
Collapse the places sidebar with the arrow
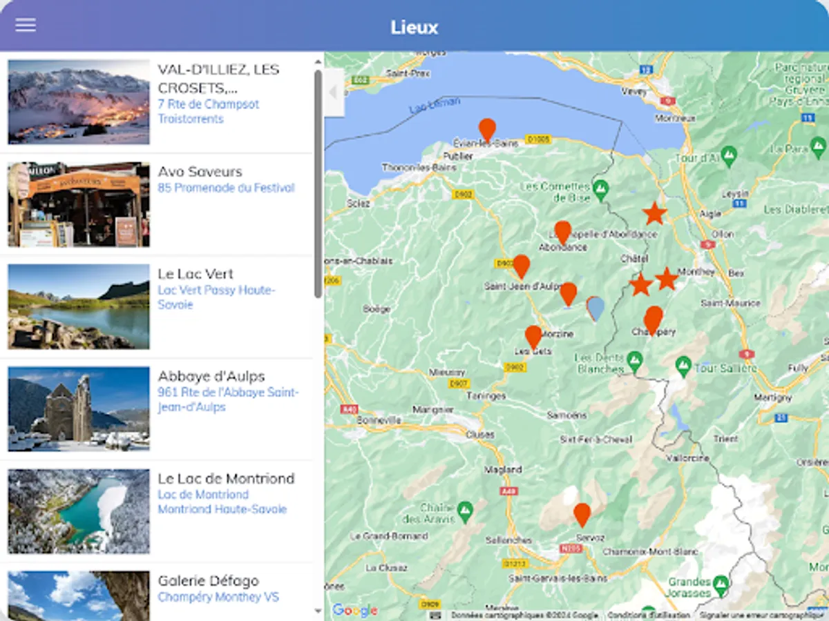[x=333, y=90]
